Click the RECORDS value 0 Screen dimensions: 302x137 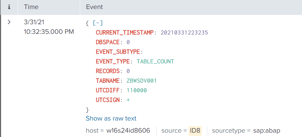pos(128,71)
